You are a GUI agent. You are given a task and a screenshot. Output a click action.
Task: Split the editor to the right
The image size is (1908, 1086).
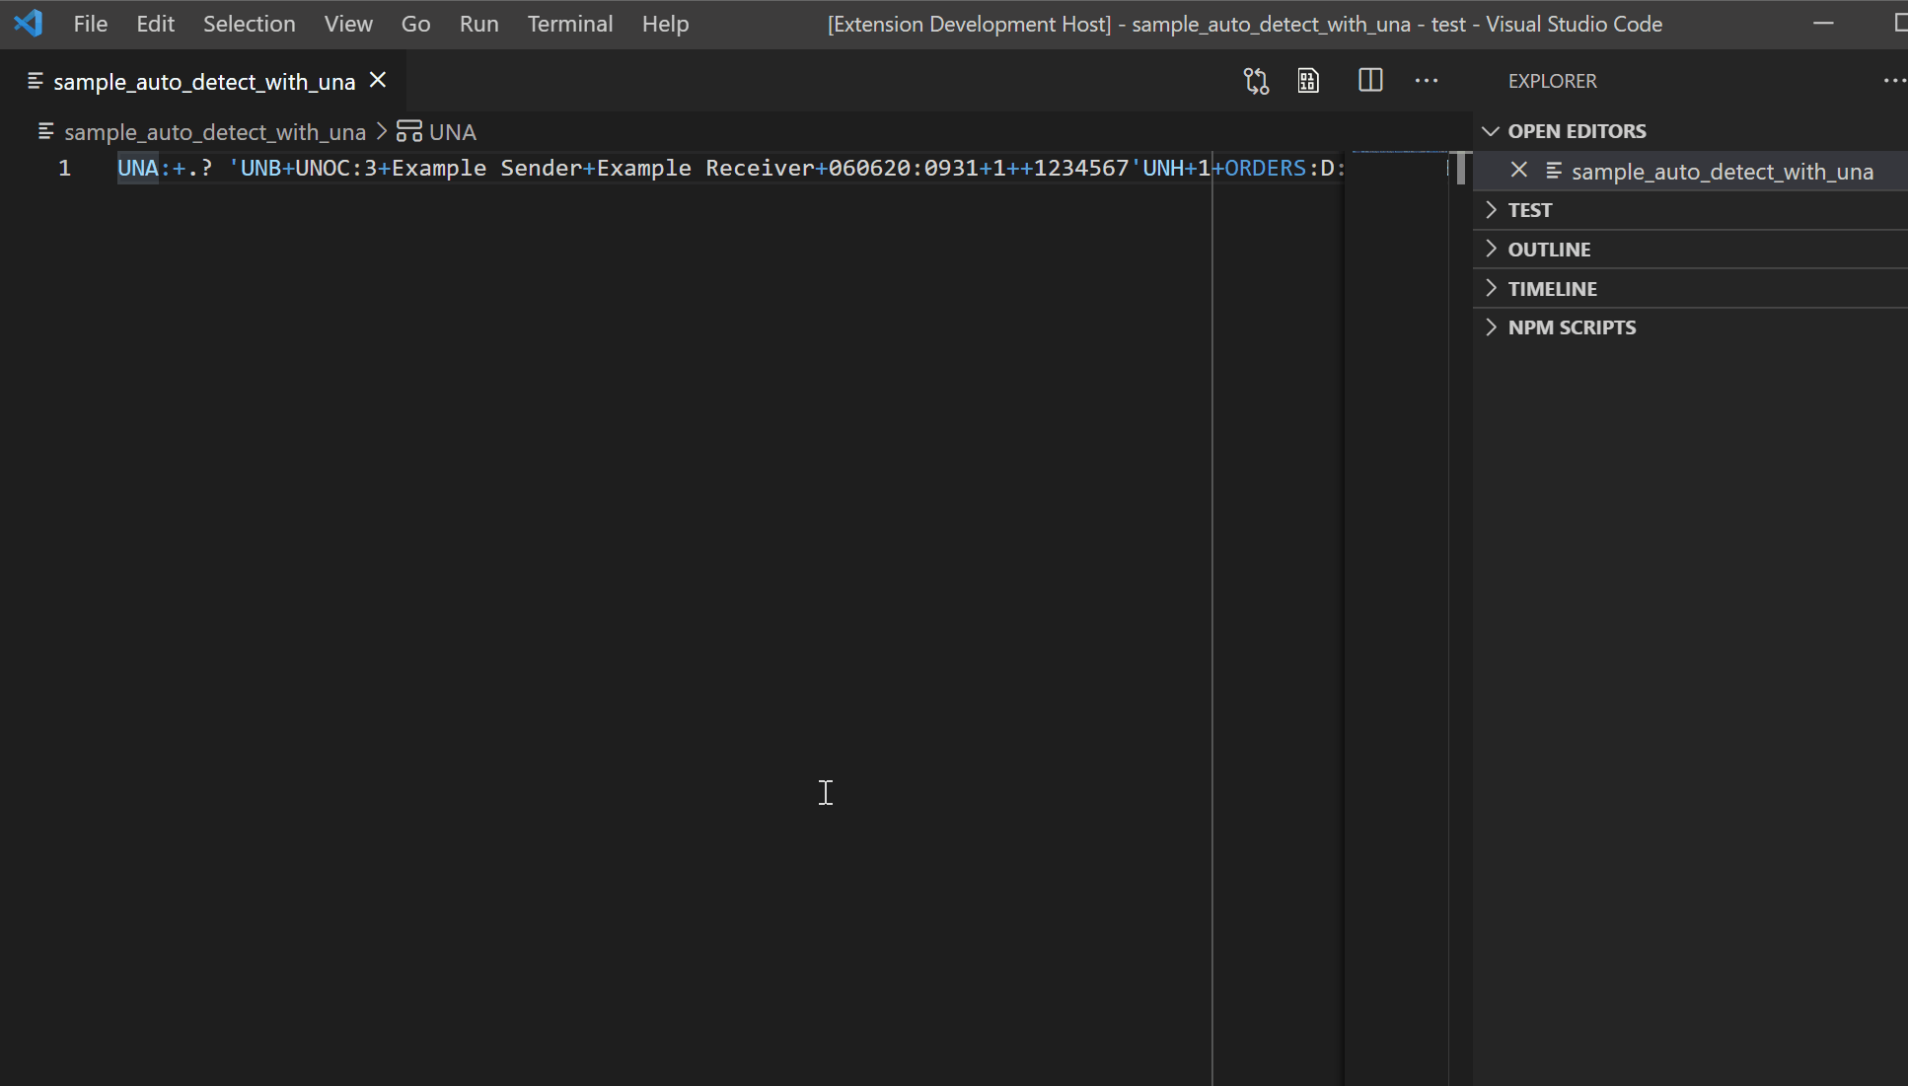pyautogui.click(x=1370, y=81)
